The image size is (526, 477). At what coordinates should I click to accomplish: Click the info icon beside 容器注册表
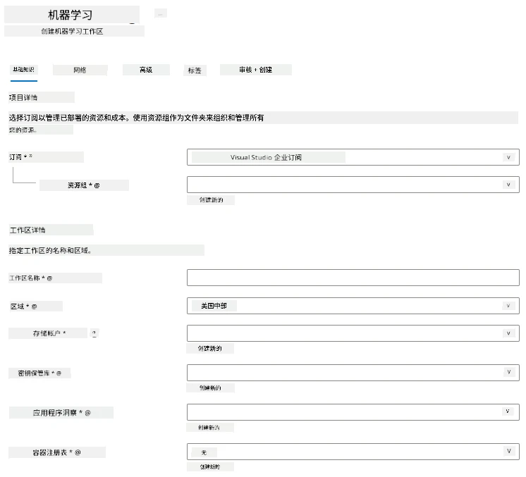(78, 452)
